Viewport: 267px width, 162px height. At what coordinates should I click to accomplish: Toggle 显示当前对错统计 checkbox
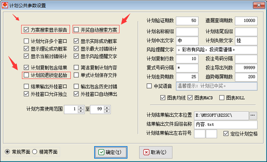[26, 56]
